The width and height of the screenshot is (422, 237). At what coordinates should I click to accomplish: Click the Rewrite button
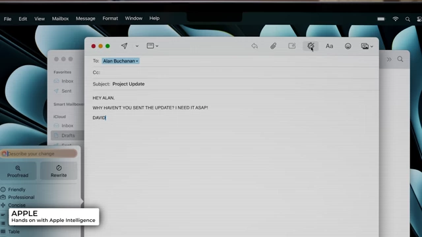click(x=59, y=171)
